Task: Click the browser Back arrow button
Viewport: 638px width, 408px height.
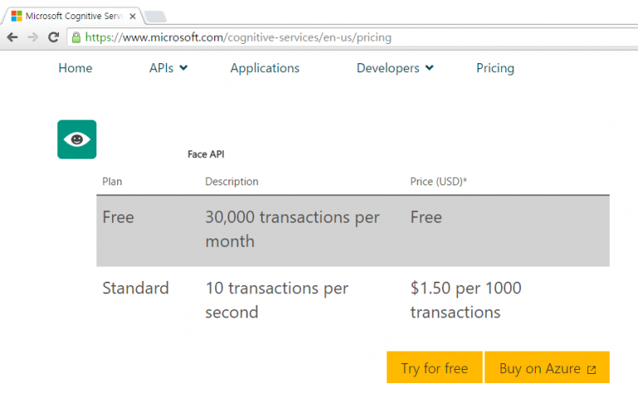Action: click(12, 37)
